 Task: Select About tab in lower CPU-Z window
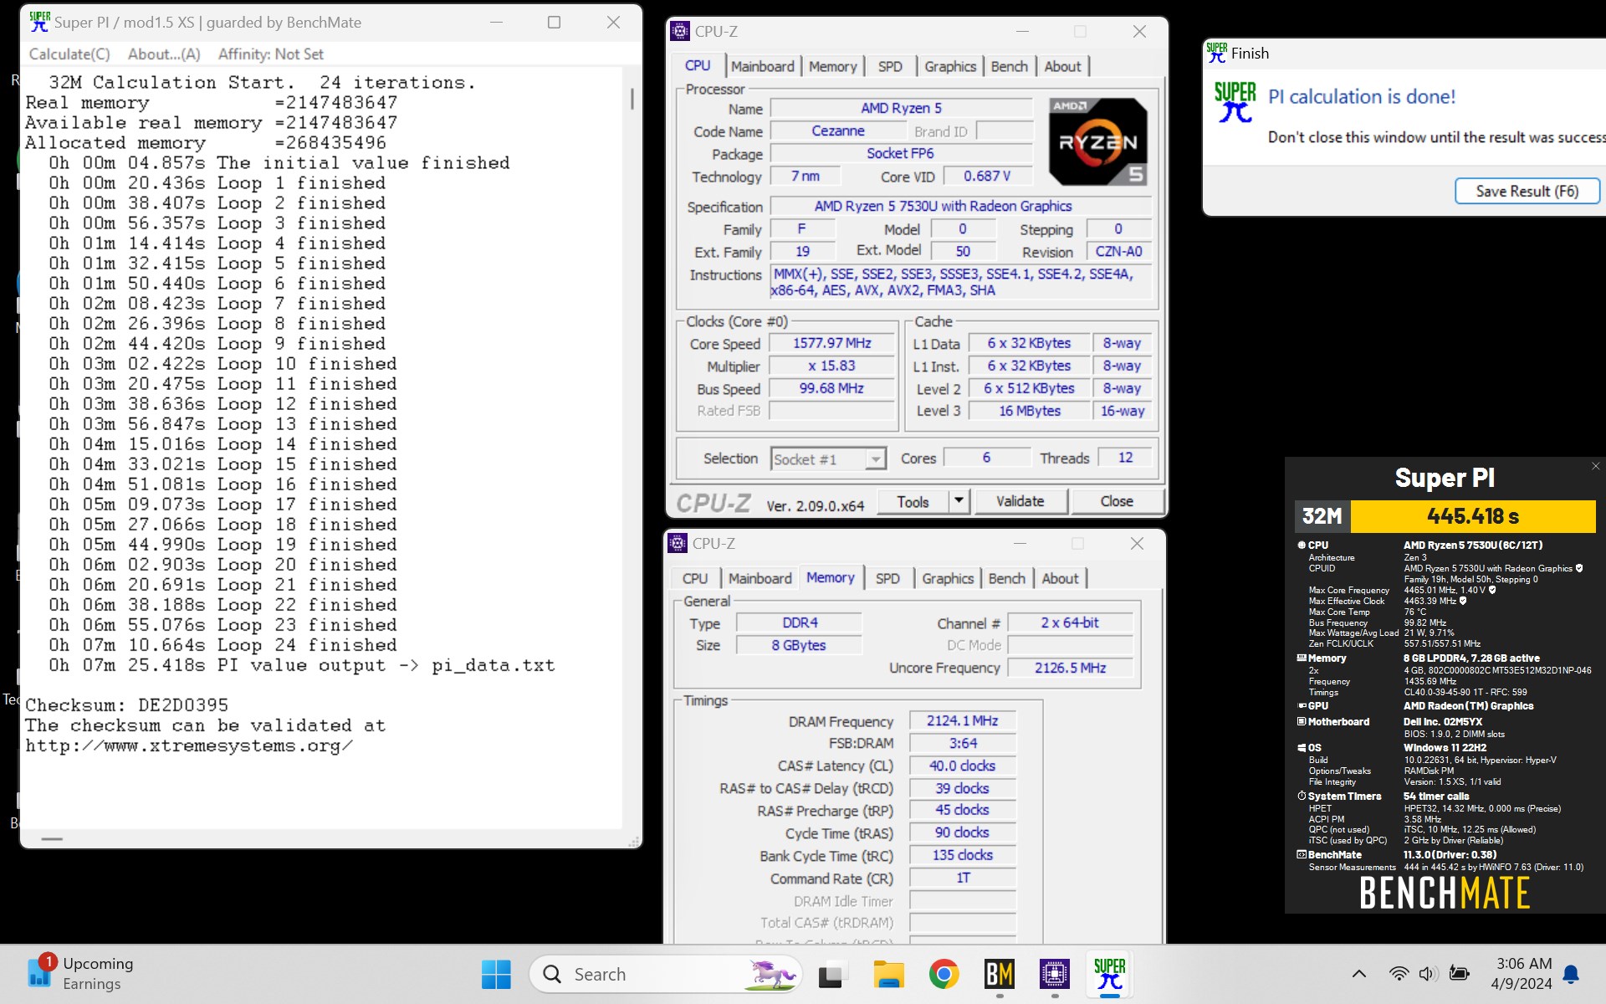[x=1060, y=579]
